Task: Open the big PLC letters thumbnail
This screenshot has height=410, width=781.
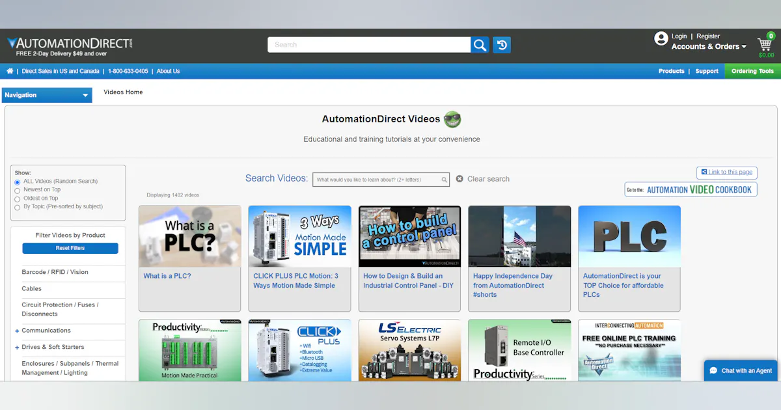Action: click(x=629, y=236)
